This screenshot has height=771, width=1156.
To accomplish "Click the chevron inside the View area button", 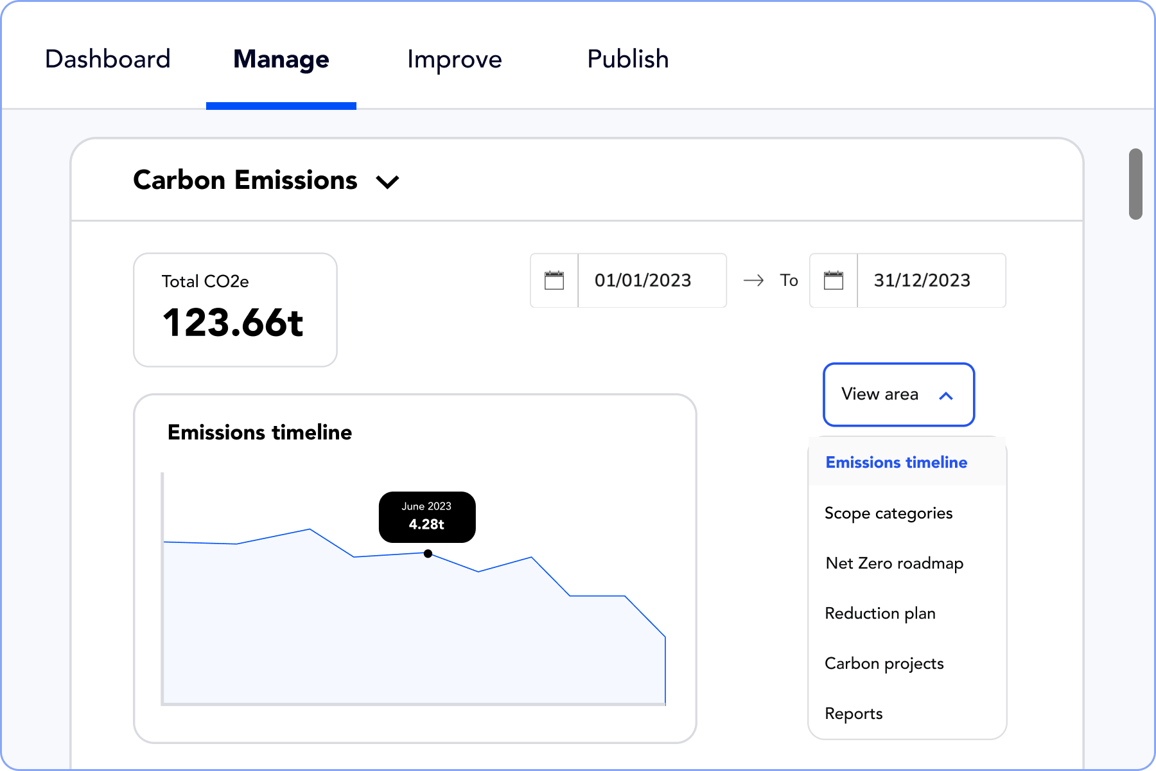I will [945, 396].
